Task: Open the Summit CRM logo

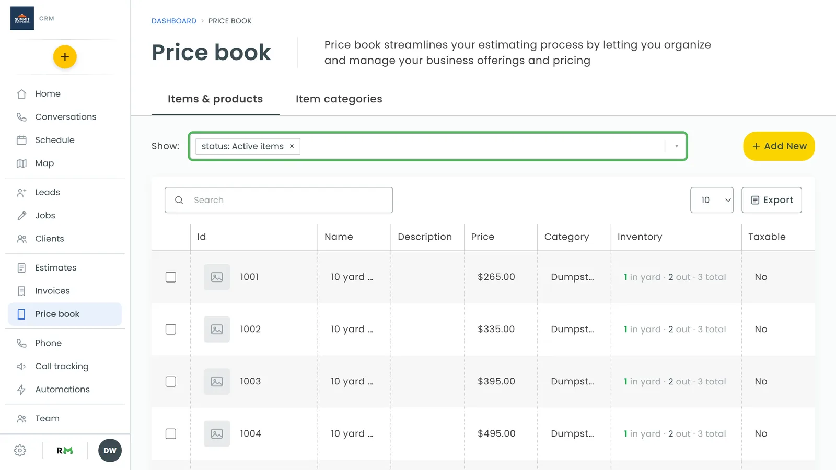Action: (x=22, y=18)
